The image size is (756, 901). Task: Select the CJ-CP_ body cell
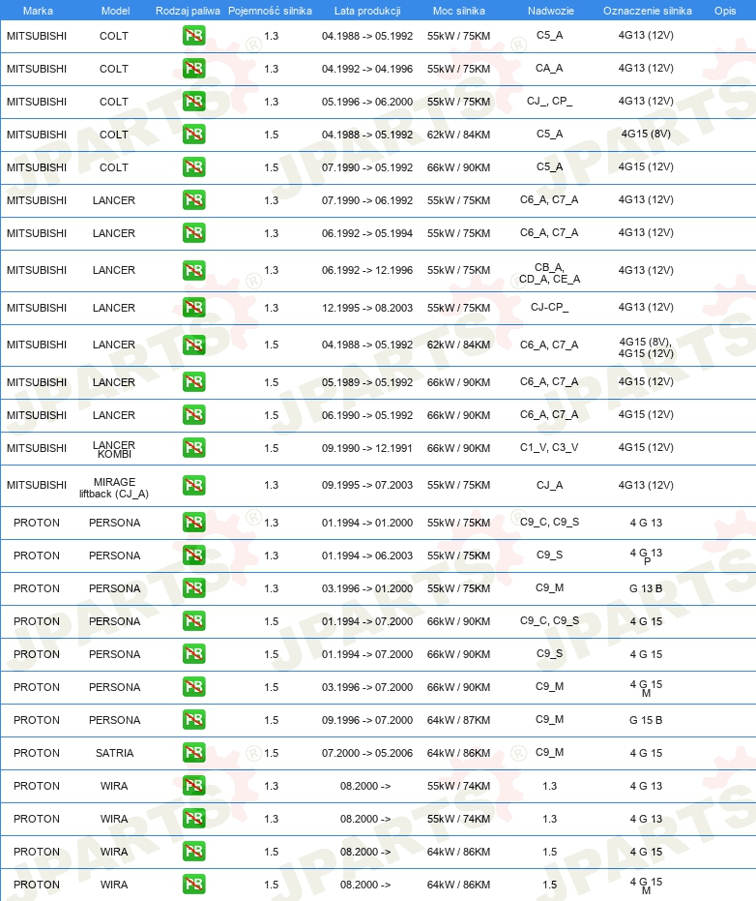coord(549,307)
